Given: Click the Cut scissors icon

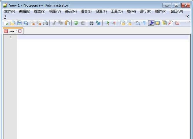Looking at the screenshot, I should point(54,23).
